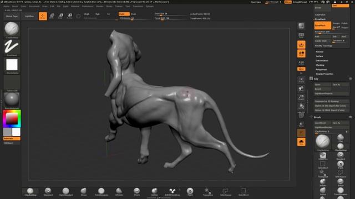Click Save As in File palette
This screenshot has height=199, width=355.
[340, 85]
